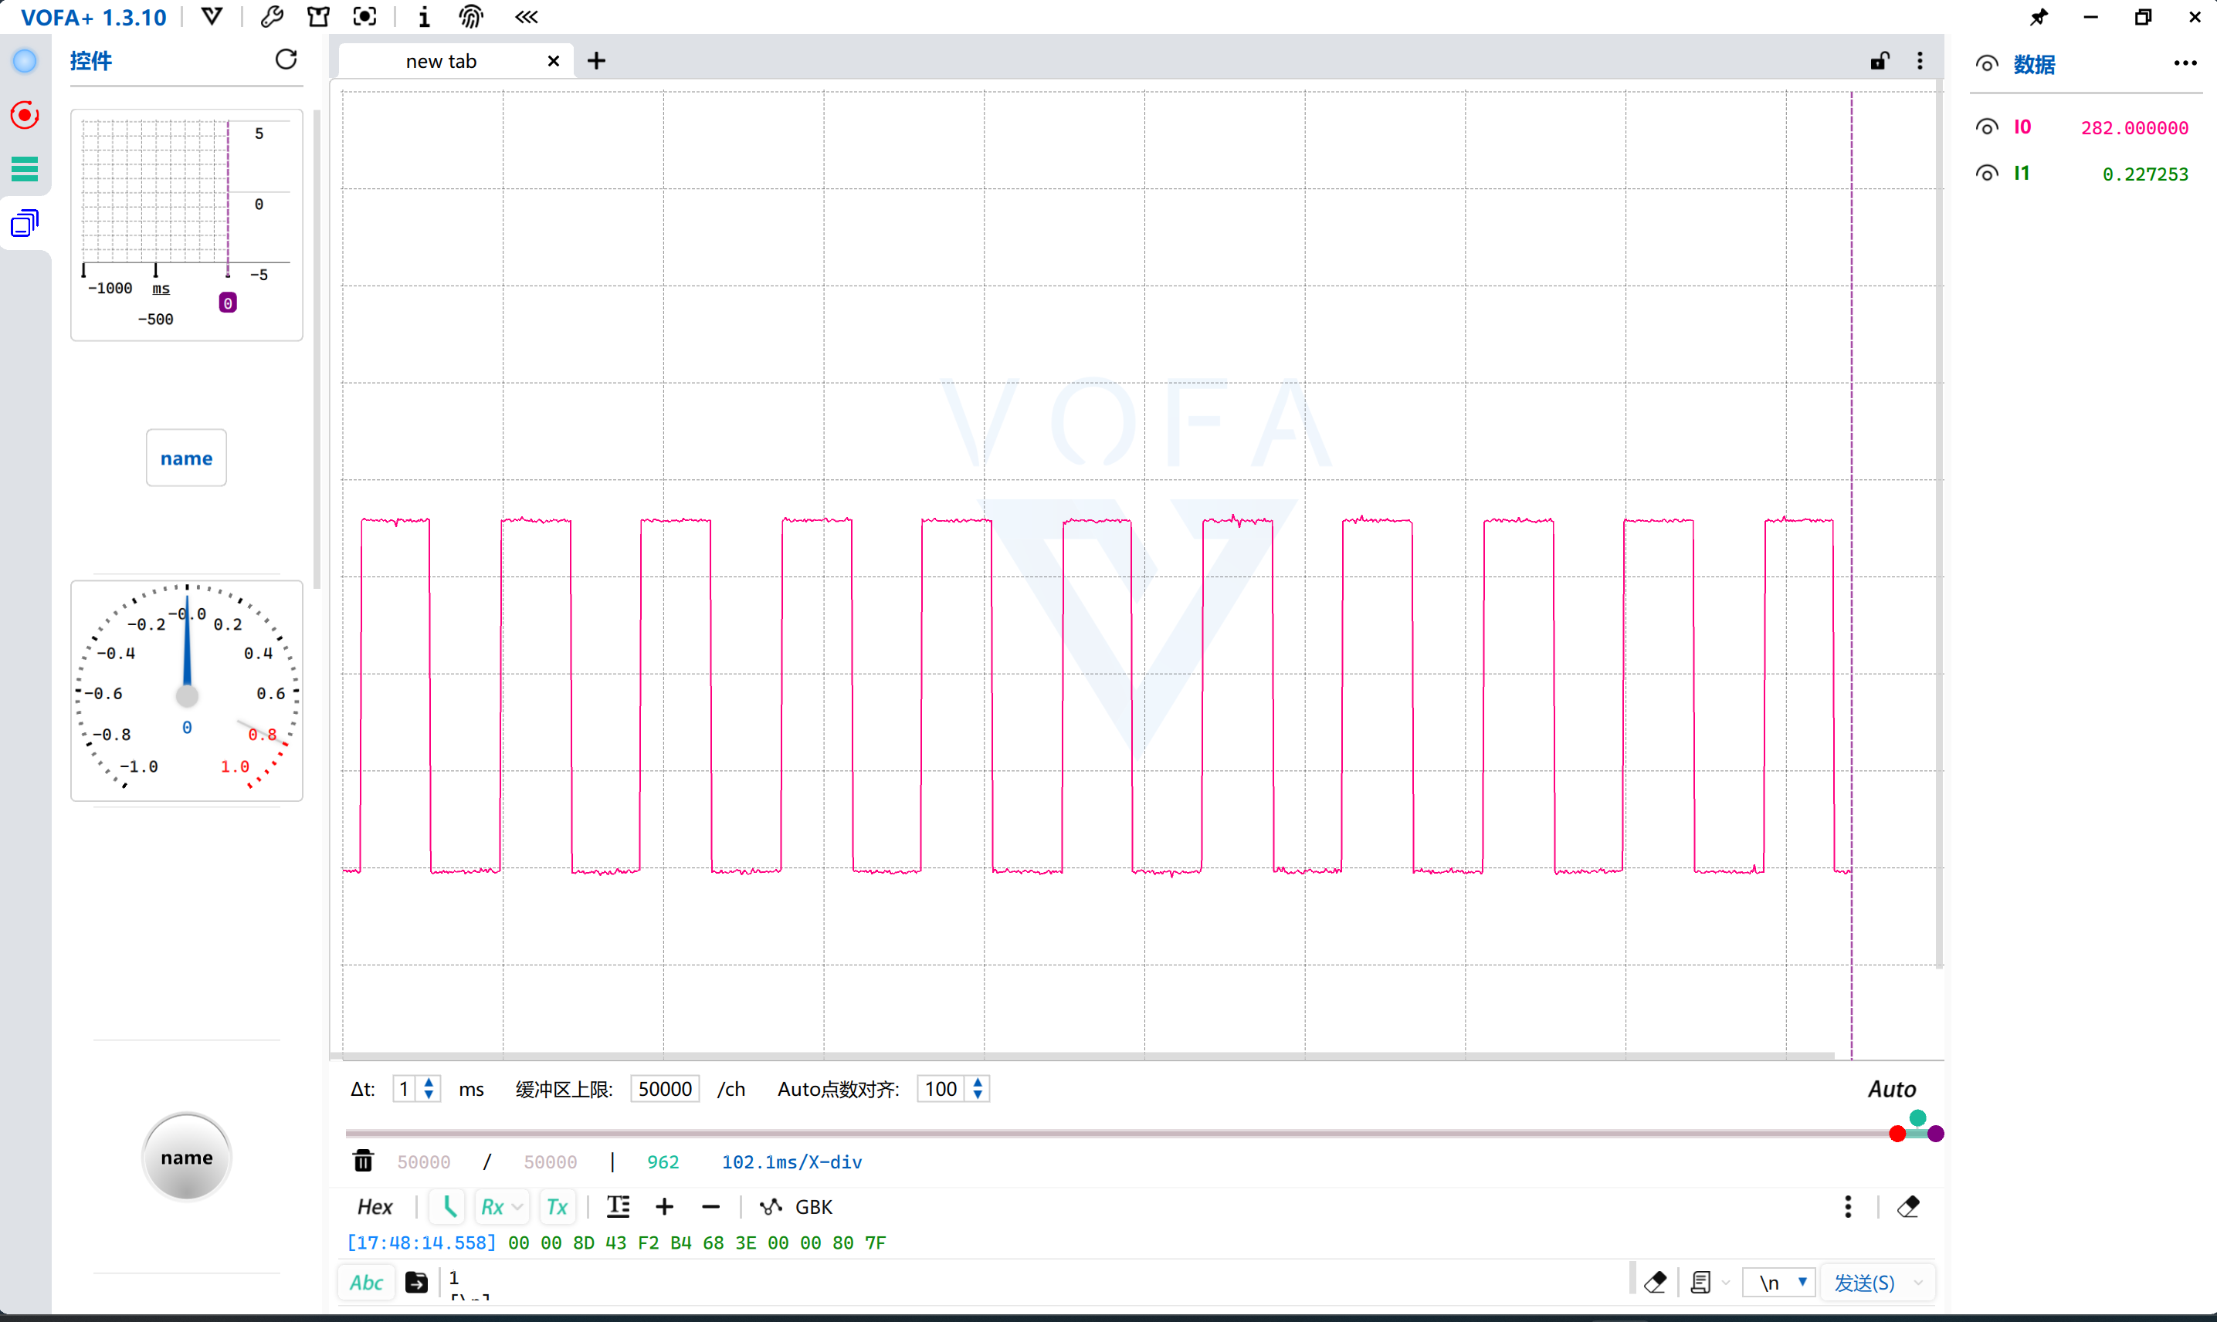The image size is (2217, 1322).
Task: Open the shirt skin theme icon
Action: (318, 17)
